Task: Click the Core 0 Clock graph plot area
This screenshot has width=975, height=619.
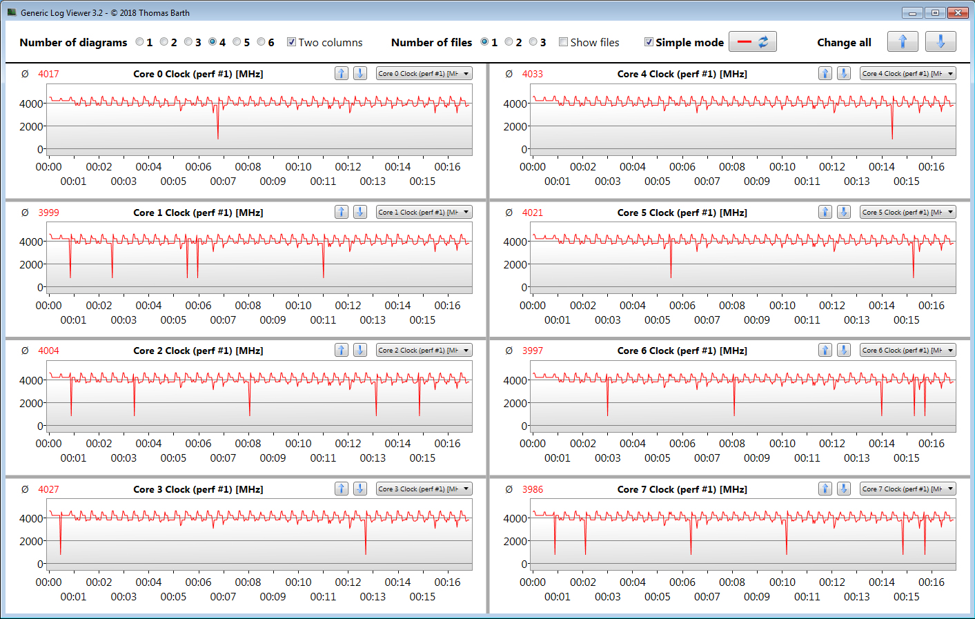Action: (x=259, y=119)
